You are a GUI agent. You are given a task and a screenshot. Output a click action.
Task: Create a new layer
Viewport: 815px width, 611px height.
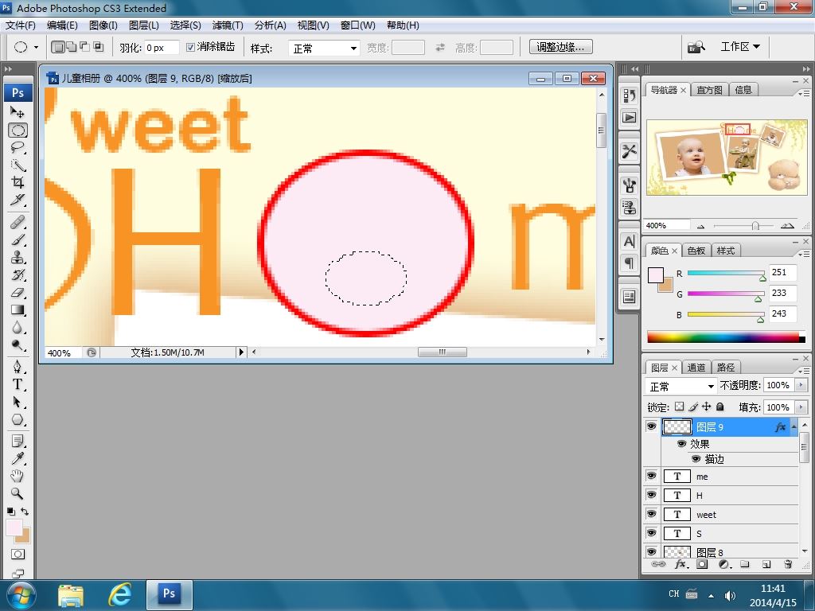pyautogui.click(x=766, y=564)
